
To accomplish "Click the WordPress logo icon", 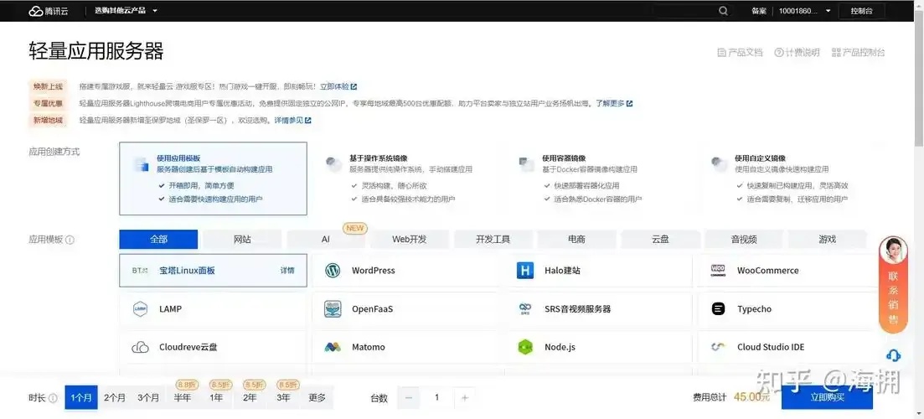I will click(333, 271).
